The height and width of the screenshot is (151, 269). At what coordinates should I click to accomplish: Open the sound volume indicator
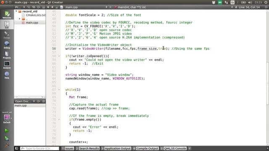click(250, 3)
